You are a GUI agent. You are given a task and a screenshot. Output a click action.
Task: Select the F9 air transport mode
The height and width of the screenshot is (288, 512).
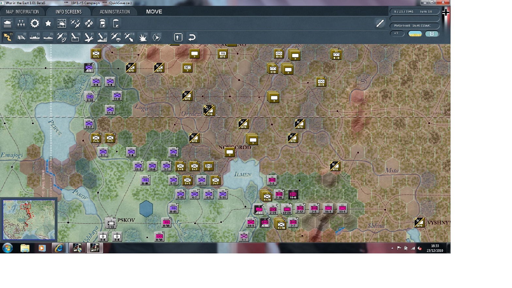[116, 37]
